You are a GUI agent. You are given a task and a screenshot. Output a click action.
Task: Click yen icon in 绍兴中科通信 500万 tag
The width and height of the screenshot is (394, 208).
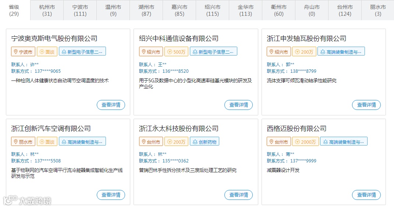[x=170, y=52]
